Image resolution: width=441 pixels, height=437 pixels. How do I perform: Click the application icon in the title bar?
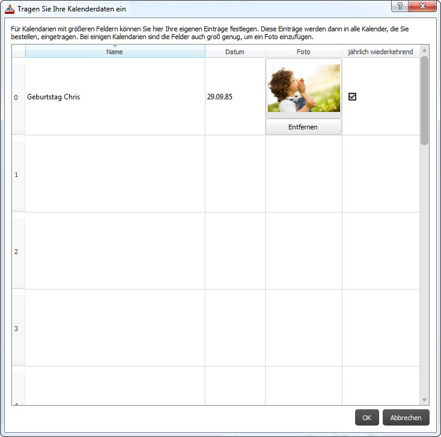pos(10,9)
